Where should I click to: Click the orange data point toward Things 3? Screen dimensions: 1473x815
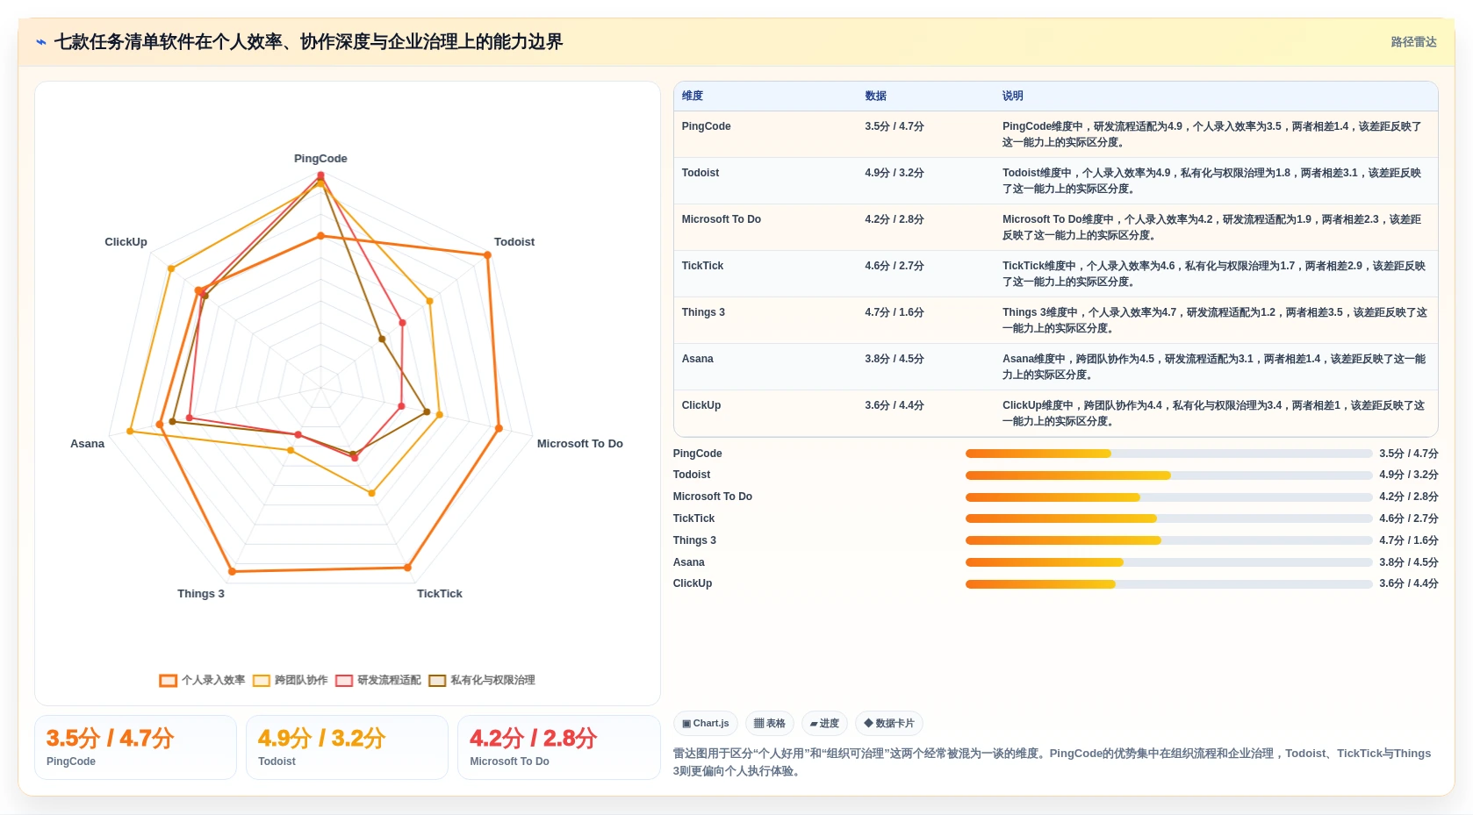[232, 572]
